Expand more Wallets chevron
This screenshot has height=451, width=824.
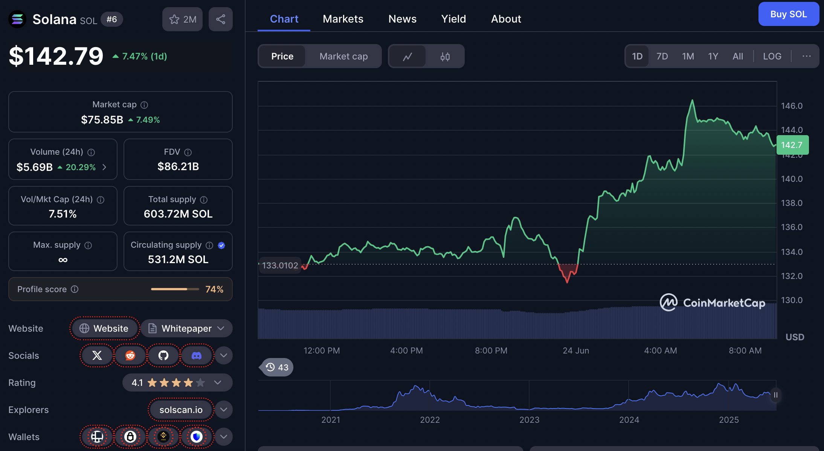pos(224,437)
